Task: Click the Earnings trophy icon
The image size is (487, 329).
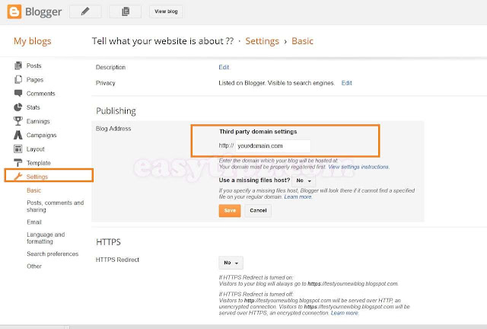Action: pos(18,121)
